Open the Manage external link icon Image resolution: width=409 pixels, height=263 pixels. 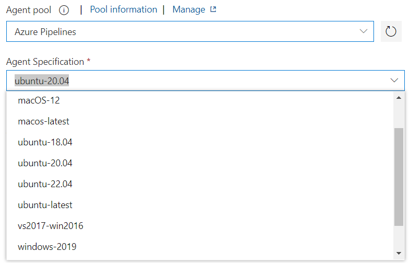[213, 9]
